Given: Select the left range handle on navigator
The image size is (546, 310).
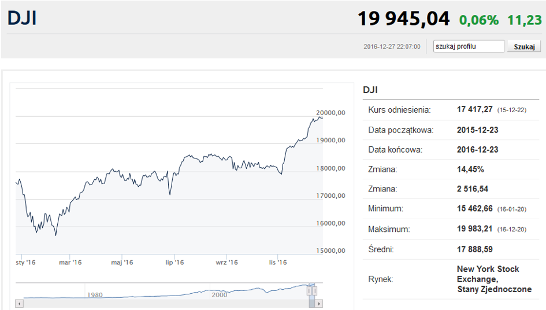Looking at the screenshot, I should (x=309, y=291).
